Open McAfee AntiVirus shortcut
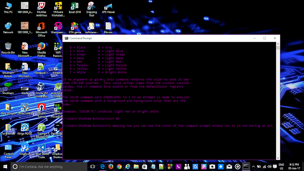Image resolution: width=304 pixels, height=171 pixels. pyautogui.click(x=41, y=9)
